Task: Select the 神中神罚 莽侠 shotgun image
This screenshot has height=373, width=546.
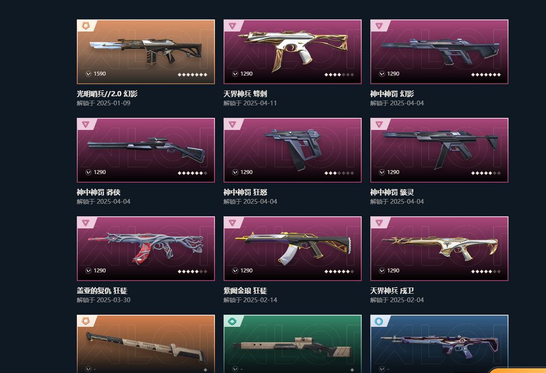Action: pyautogui.click(x=146, y=150)
